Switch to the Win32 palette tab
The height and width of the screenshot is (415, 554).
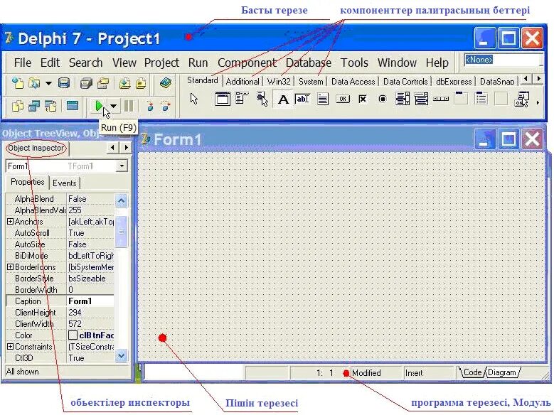[278, 82]
